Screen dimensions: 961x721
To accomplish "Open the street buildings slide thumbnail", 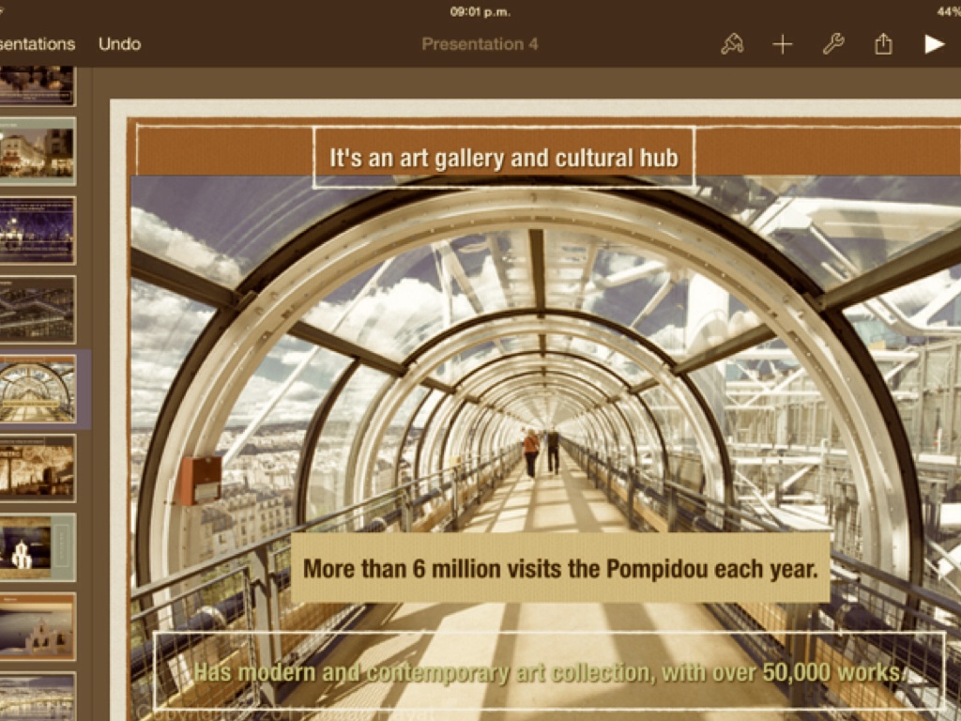I will pos(38,152).
